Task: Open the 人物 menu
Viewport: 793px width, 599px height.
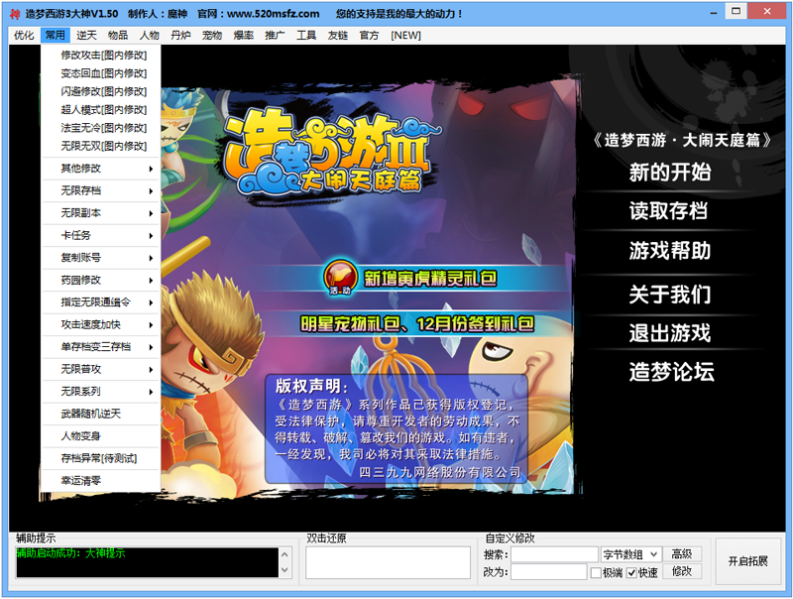Action: point(150,35)
